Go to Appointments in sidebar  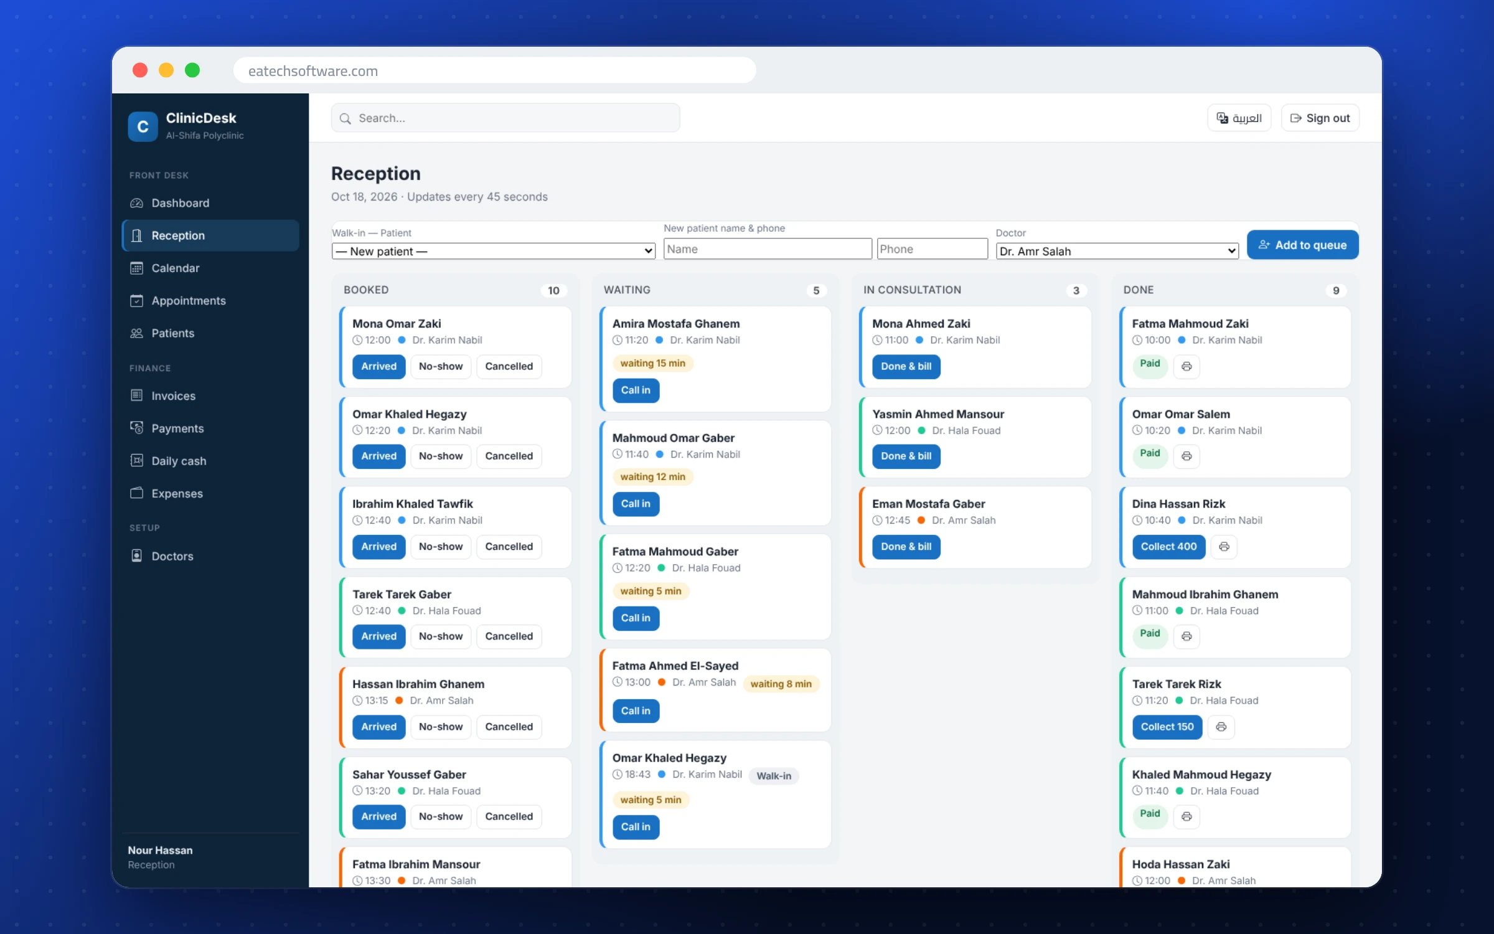coord(210,301)
